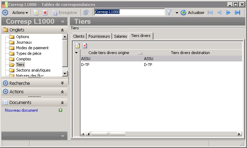Click the Comptes folder icon

[12, 59]
